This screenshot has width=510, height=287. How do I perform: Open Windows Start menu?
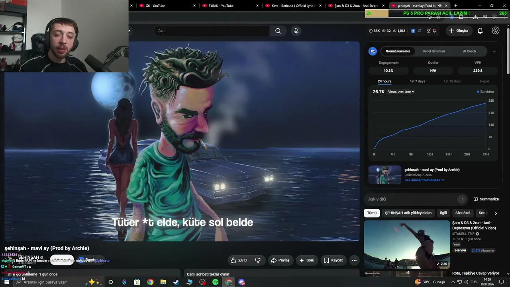(x=6, y=282)
